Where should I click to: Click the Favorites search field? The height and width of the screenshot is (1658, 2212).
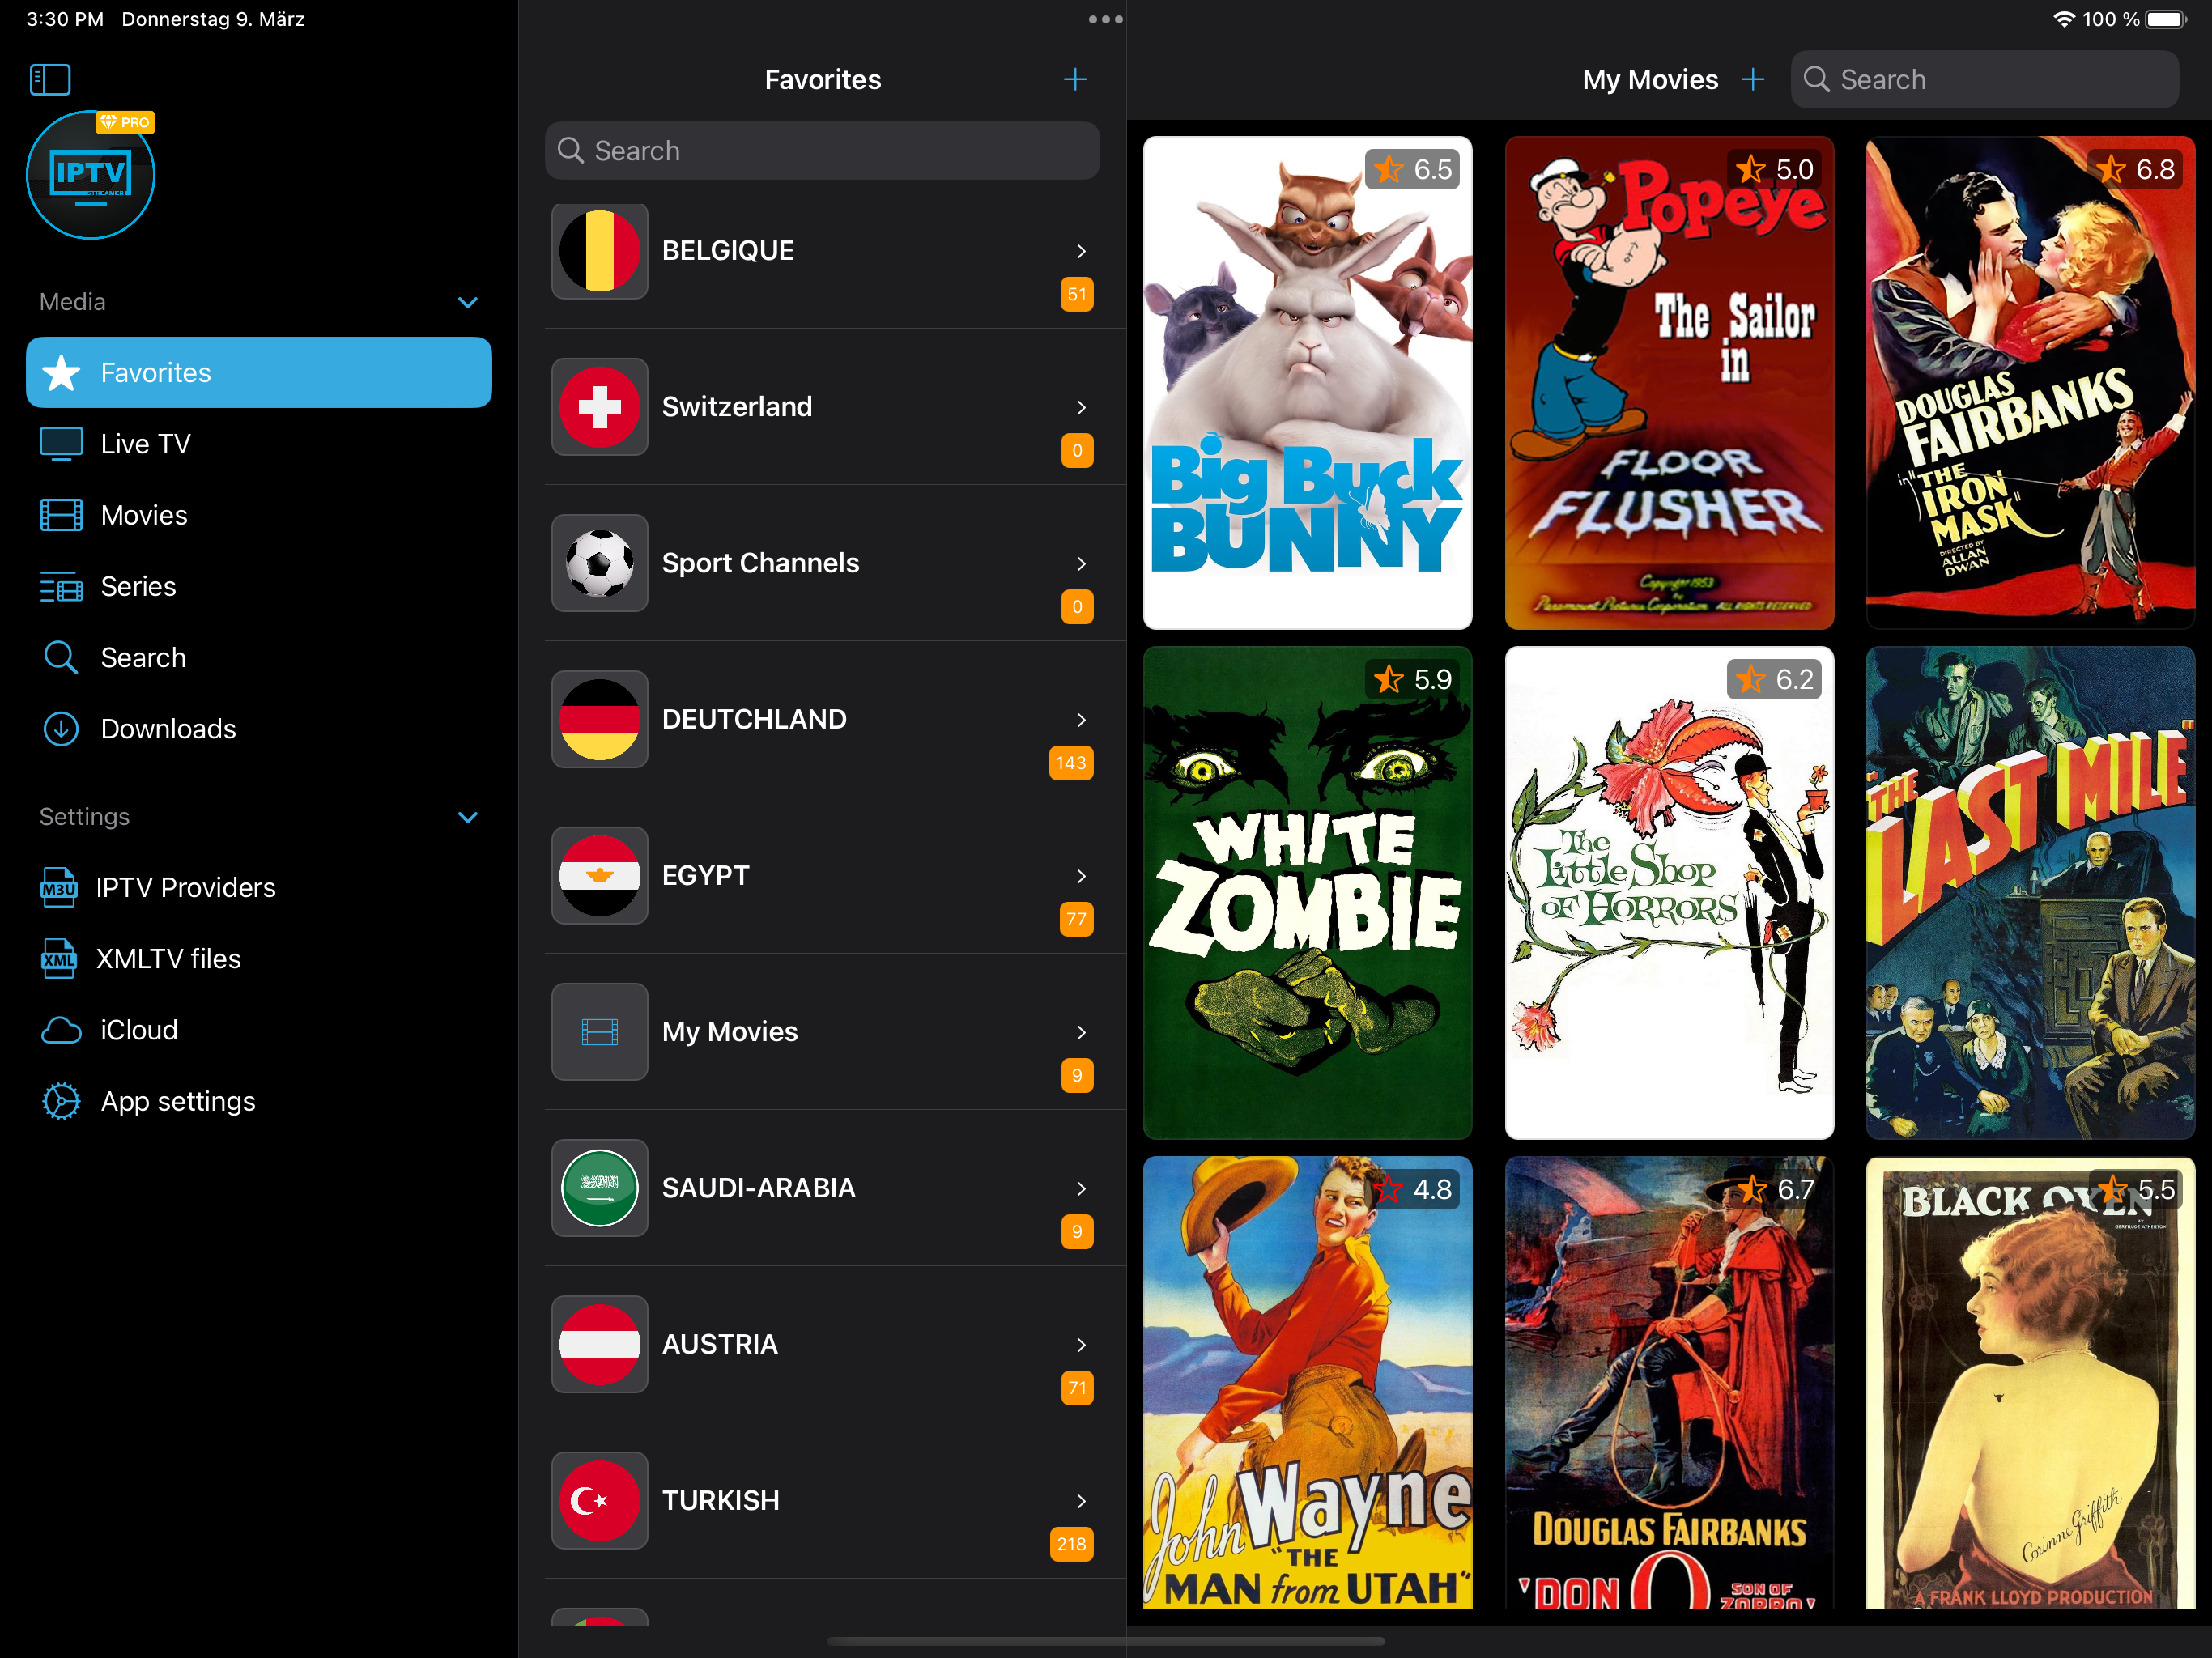(x=822, y=151)
